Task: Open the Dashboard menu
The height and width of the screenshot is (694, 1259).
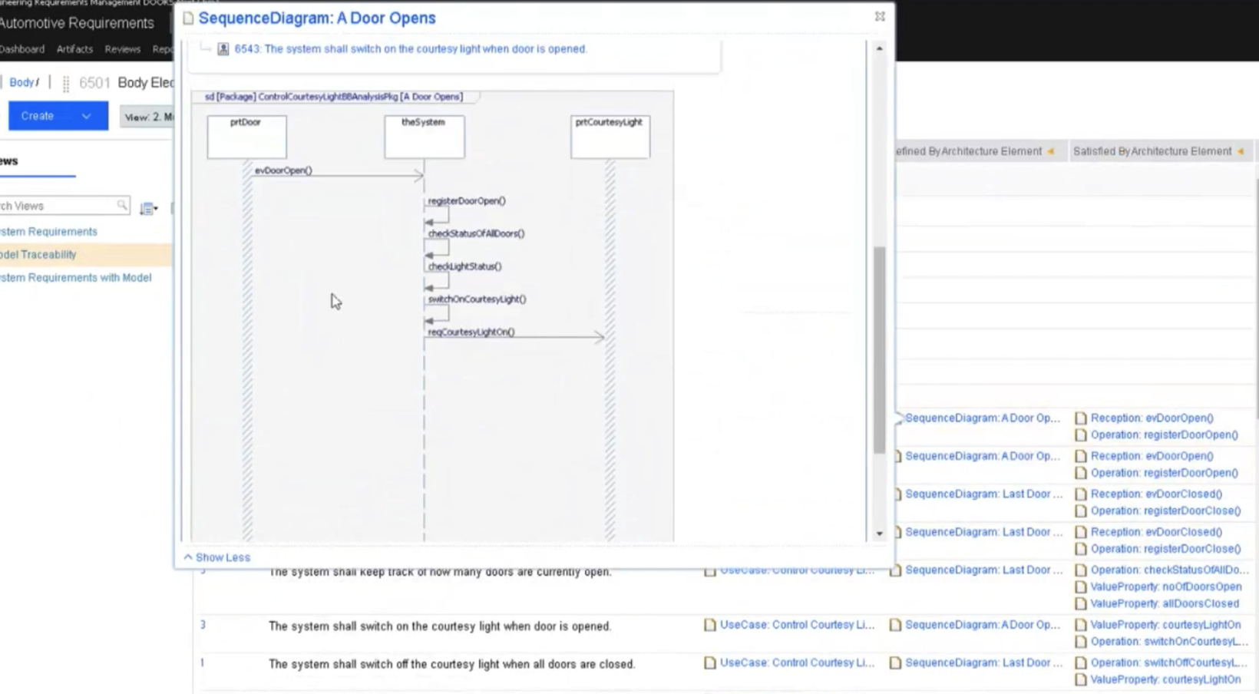Action: (22, 49)
